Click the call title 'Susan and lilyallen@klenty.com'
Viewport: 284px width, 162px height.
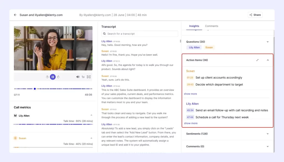41,15
